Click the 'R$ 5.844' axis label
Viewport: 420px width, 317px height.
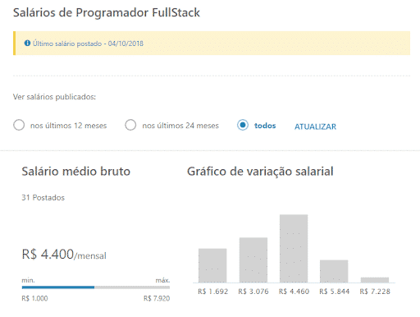335,292
